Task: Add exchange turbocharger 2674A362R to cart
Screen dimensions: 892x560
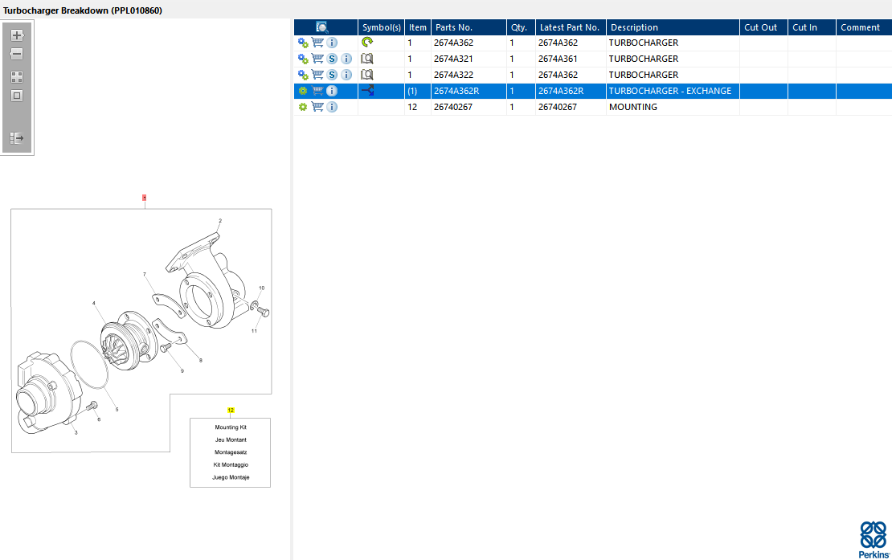Action: [317, 91]
